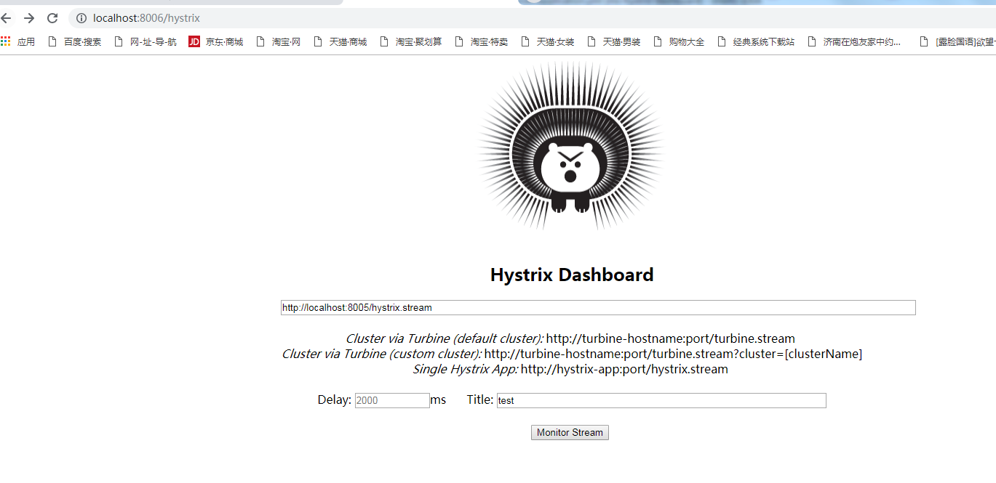Click the browser address bar showing localhost:8006/hystrix
996x483 pixels.
(146, 18)
